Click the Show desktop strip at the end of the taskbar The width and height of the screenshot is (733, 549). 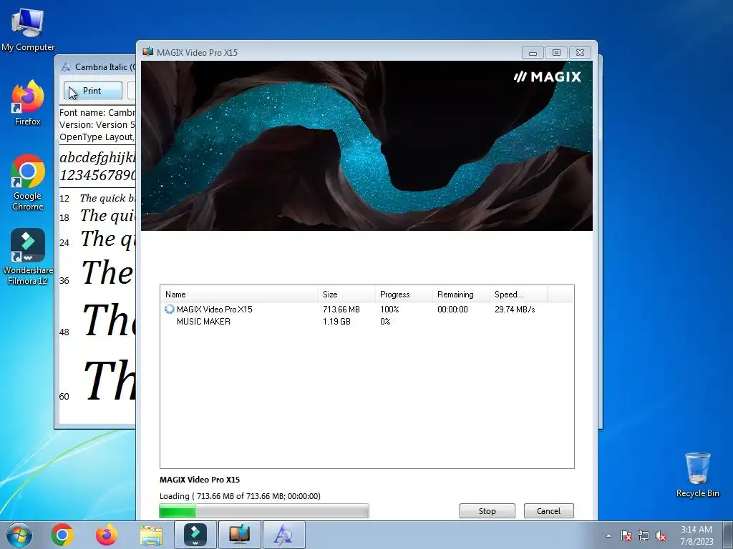pyautogui.click(x=729, y=535)
